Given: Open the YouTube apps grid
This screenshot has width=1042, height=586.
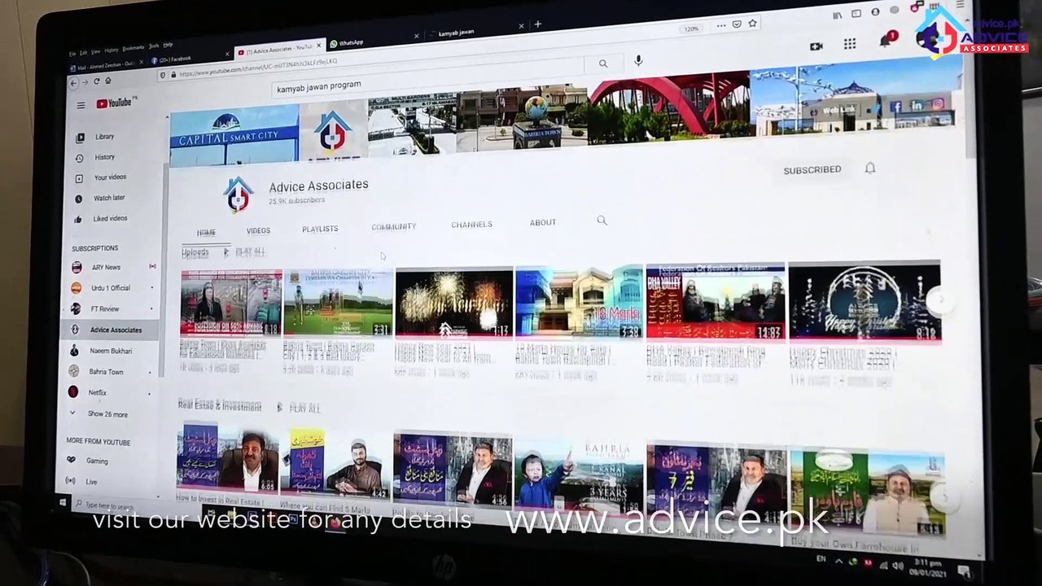Looking at the screenshot, I should coord(850,44).
